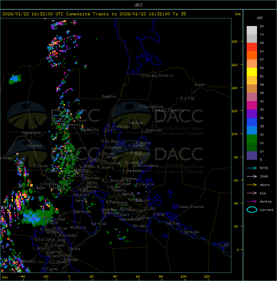The height and width of the screenshot is (281, 277).
Task: Click the Clla.del_Rosario label
Action: tap(157, 75)
